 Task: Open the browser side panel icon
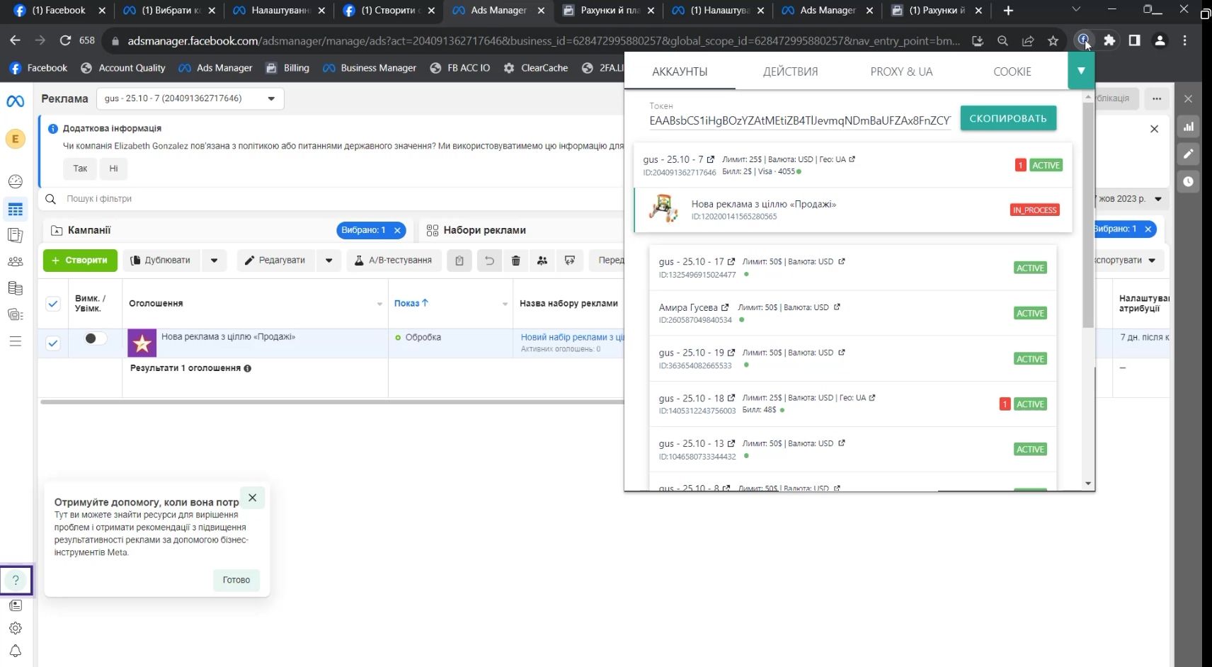tap(1134, 40)
